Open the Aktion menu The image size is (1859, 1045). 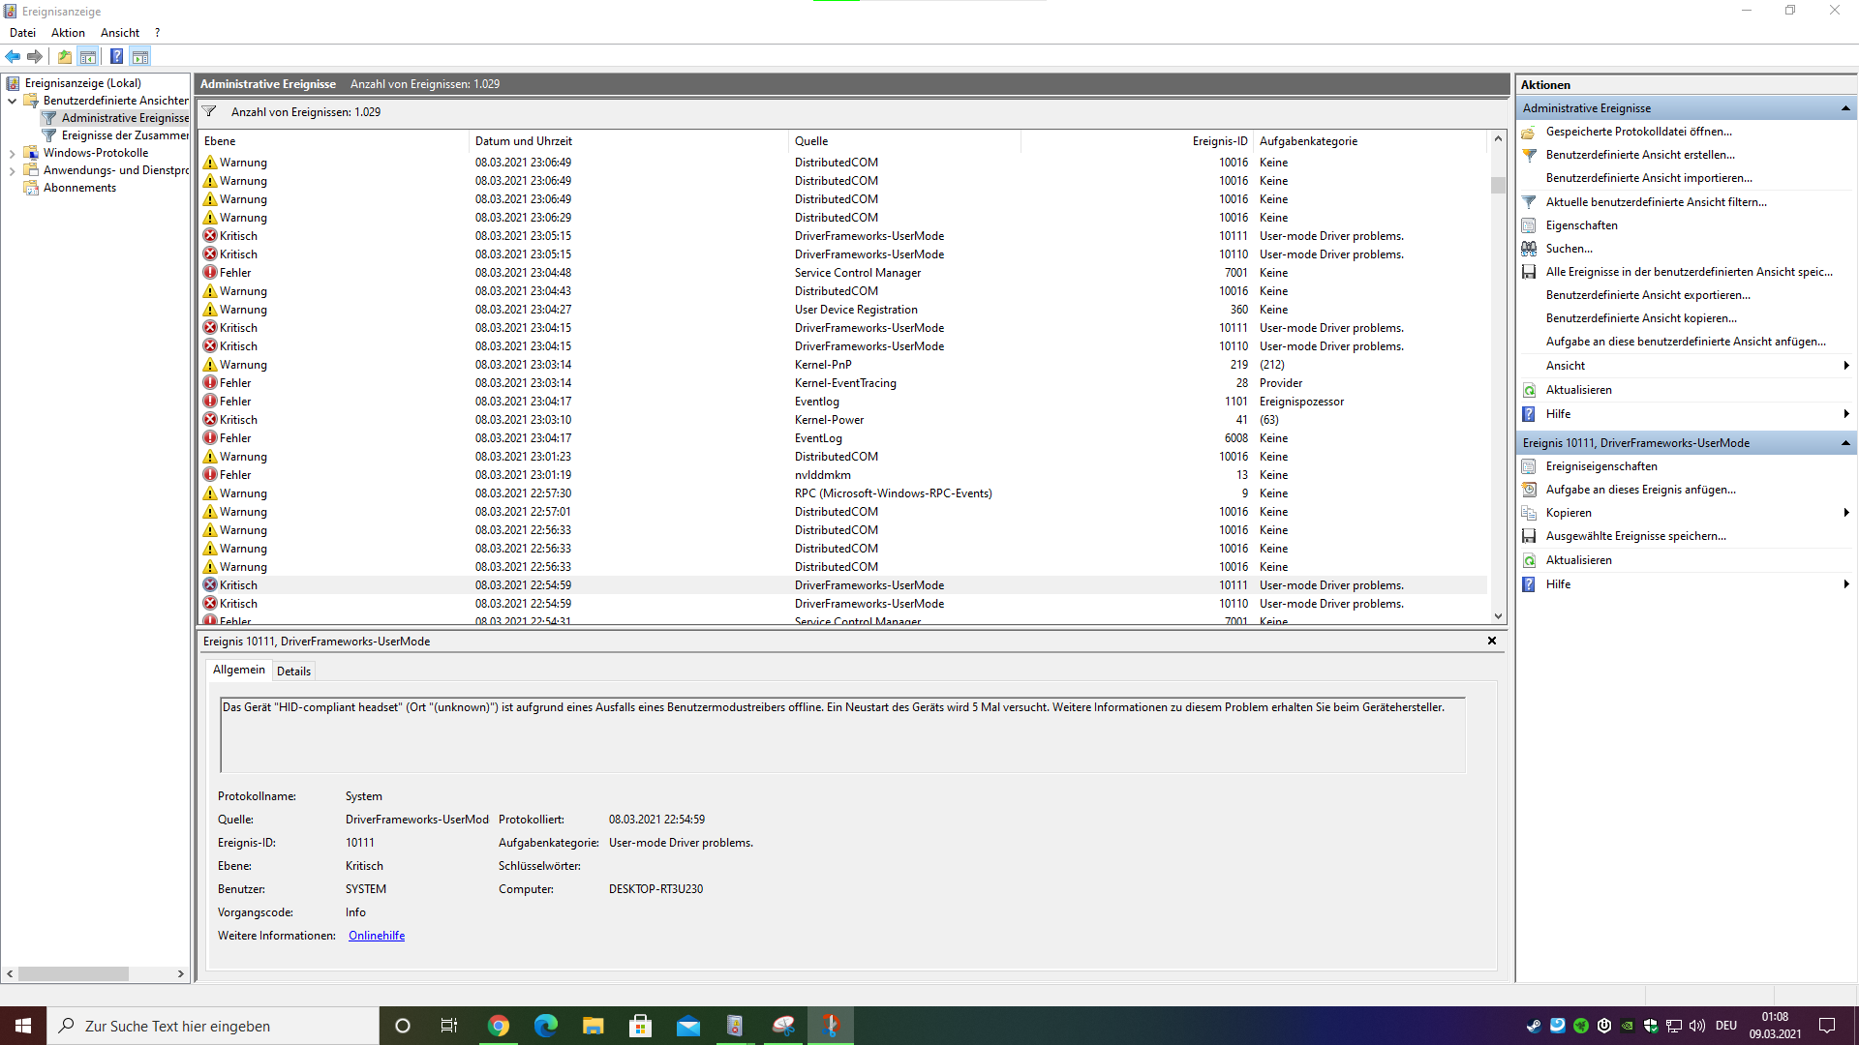point(68,33)
